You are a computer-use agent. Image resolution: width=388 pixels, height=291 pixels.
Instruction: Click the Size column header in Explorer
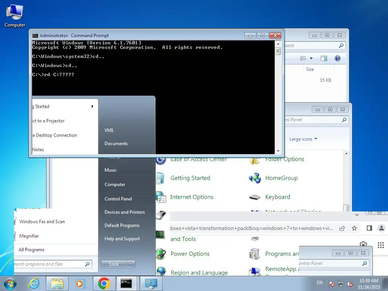[x=310, y=69]
